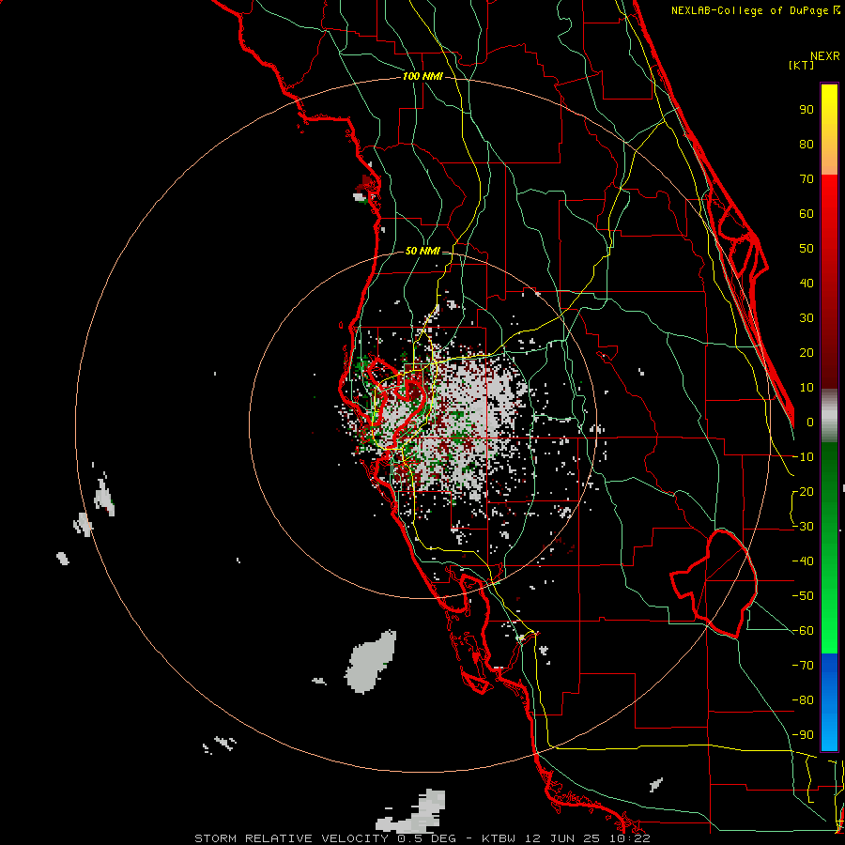Click the 50 NMI range ring label

[x=422, y=251]
